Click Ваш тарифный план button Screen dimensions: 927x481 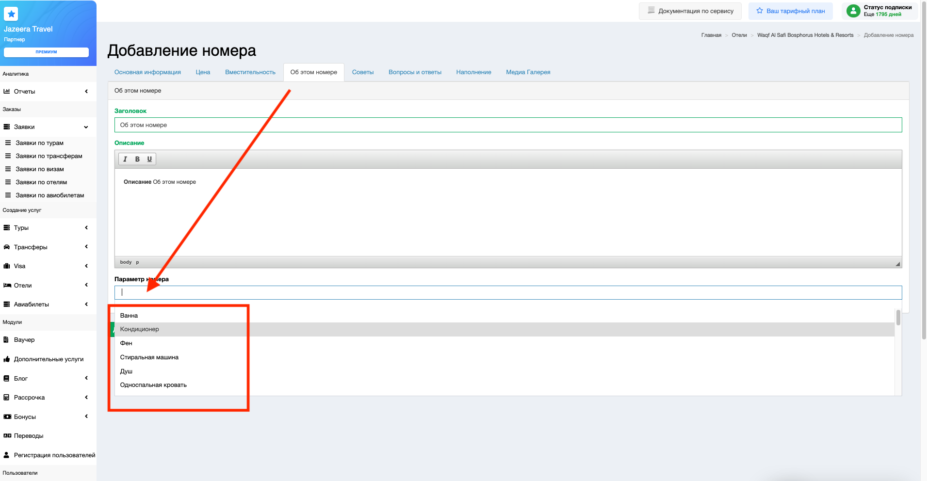[x=791, y=11]
